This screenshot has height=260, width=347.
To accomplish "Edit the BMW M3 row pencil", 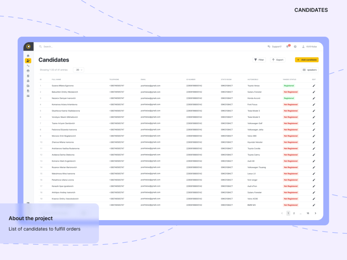I will pyautogui.click(x=314, y=205).
